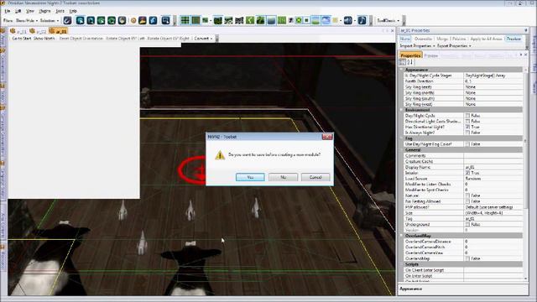Image resolution: width=537 pixels, height=302 pixels.
Task: Click the Go to Start button
Action: coord(22,39)
